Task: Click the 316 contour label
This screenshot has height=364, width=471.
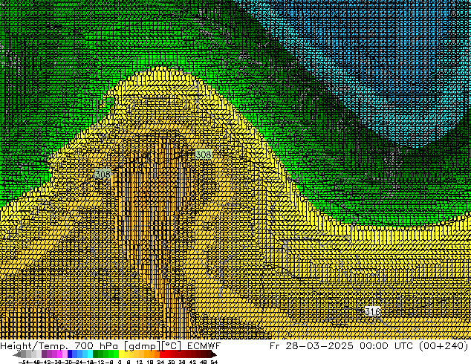Action: (372, 311)
